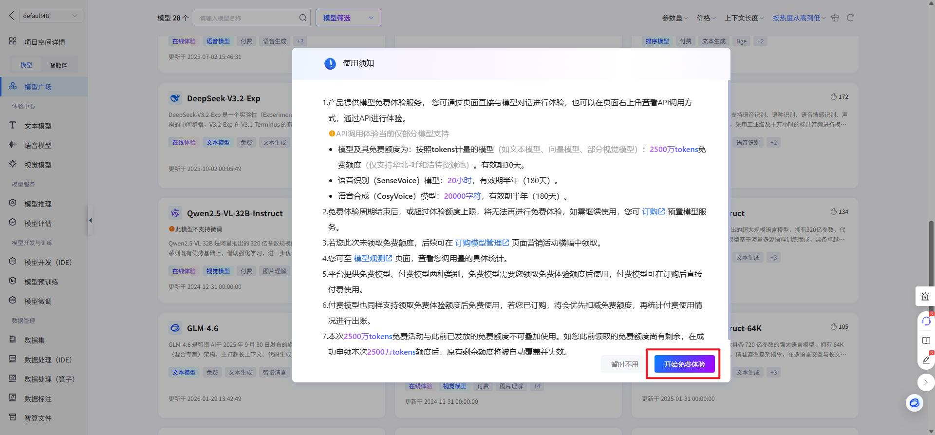Click the 模型微调 sidebar icon

tap(13, 301)
